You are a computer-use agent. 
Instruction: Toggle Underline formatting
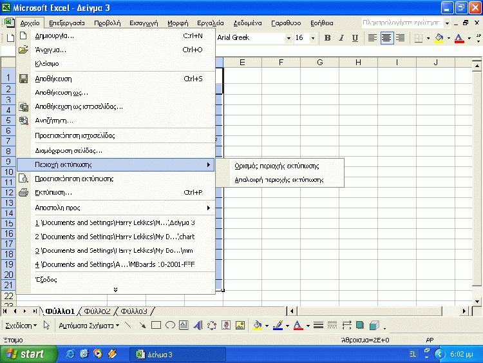click(355, 37)
